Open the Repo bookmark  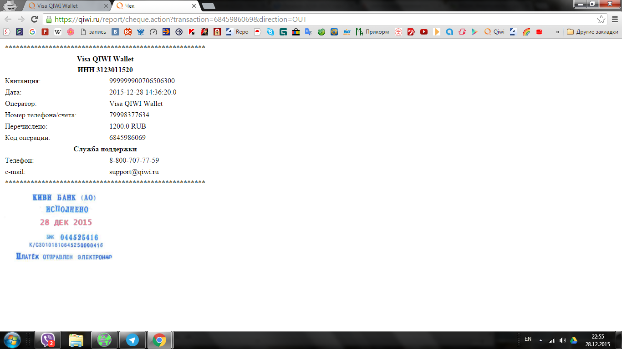(x=238, y=32)
